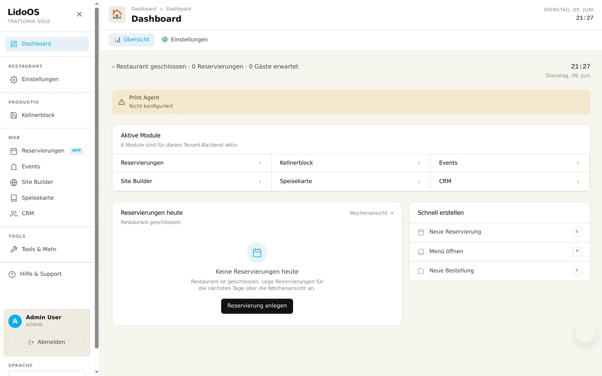
Task: Click the Tools & Mehr wrench icon
Action: pos(14,249)
